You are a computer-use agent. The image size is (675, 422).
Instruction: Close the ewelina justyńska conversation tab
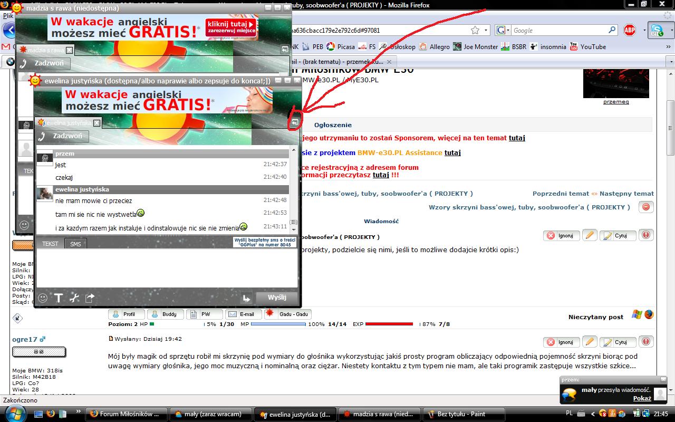pos(97,123)
